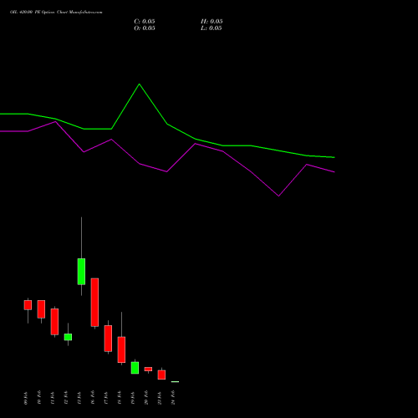Select the flat green candle above 24 Feb
Viewport: 418px width, 418px height.
[x=175, y=381]
